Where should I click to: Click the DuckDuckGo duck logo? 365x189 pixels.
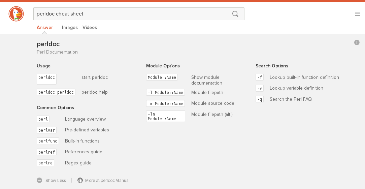(x=16, y=14)
